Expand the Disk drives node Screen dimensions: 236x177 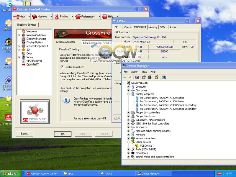point(128,91)
